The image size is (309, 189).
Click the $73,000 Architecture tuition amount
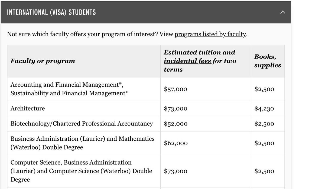175,109
